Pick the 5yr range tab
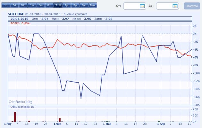The image size is (202, 128). tap(84, 5)
